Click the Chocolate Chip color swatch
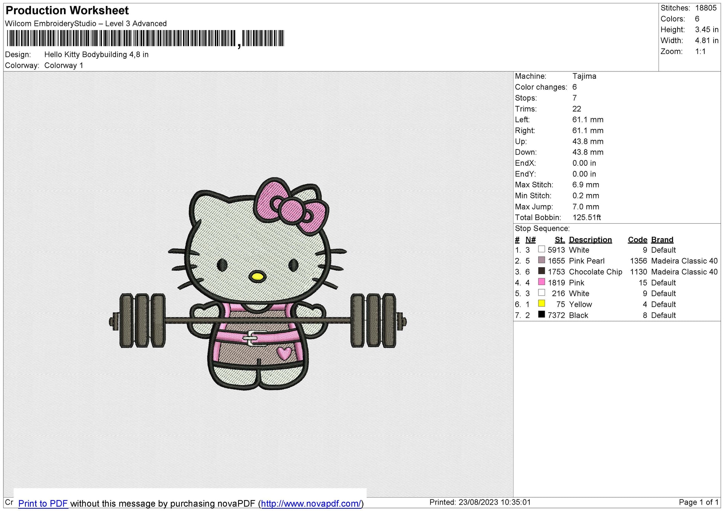The width and height of the screenshot is (724, 511). point(541,272)
